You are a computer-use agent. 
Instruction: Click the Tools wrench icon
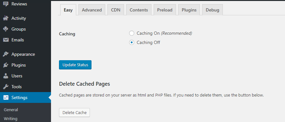[x=6, y=87]
